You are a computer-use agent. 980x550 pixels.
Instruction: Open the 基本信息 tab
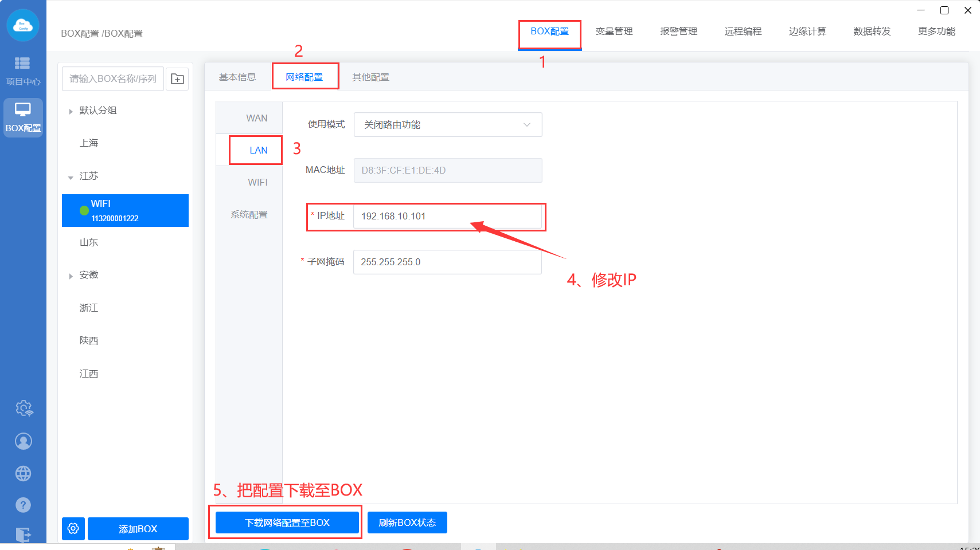(237, 77)
